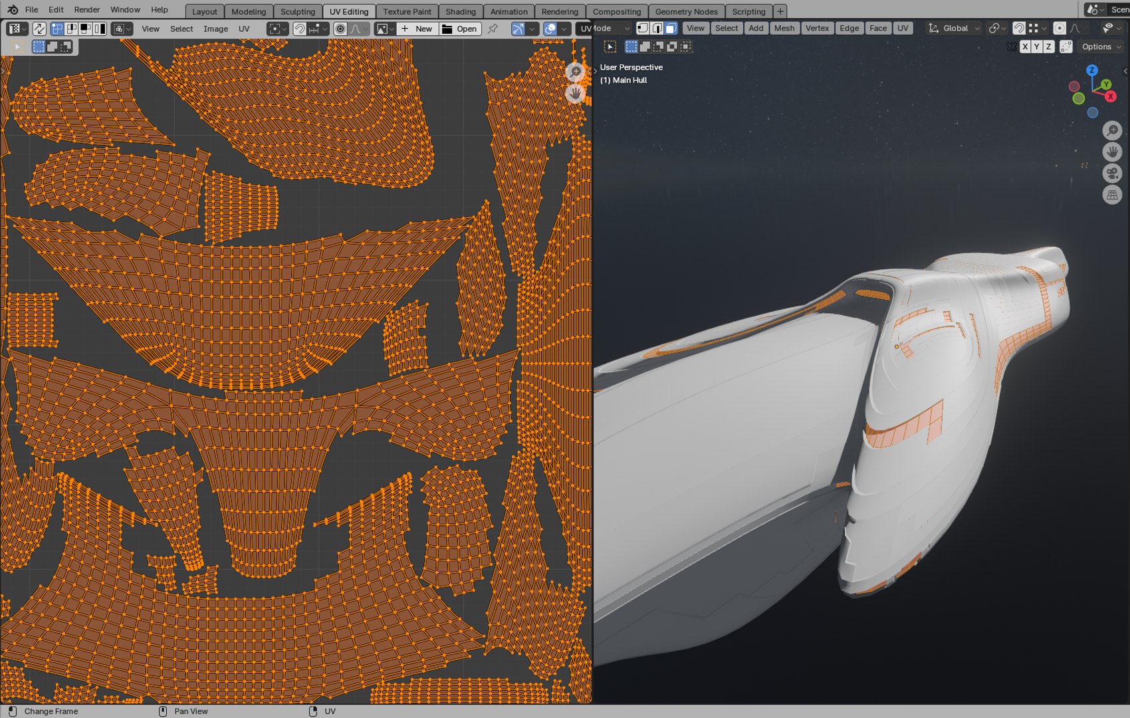This screenshot has height=718, width=1130.
Task: Select UV edge selection mode
Action: click(71, 29)
